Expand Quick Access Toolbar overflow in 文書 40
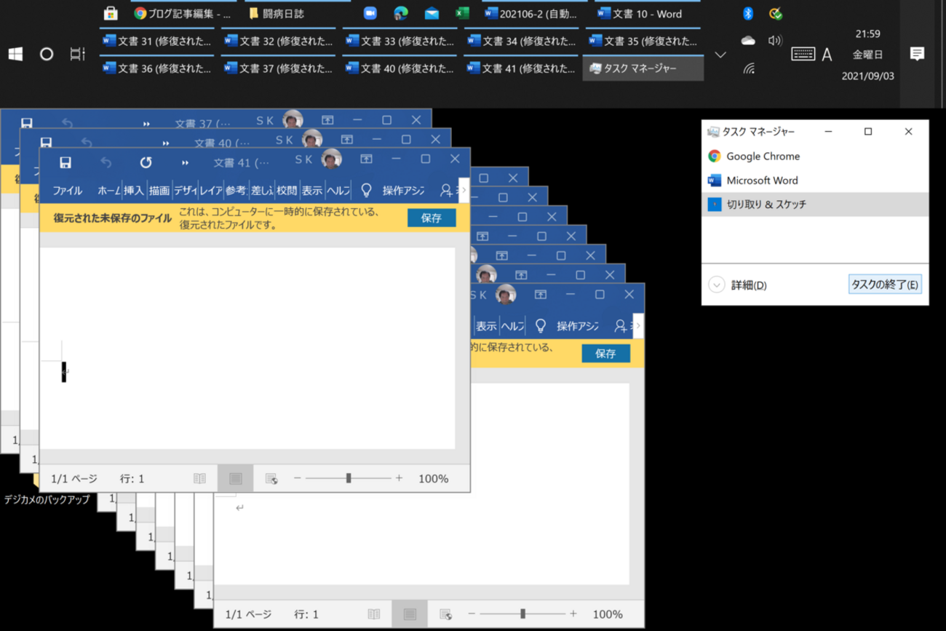Screen dimensions: 946x631 pyautogui.click(x=165, y=143)
